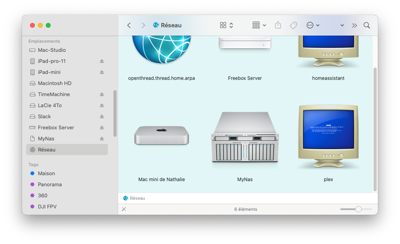Click the blue Maison tag

point(46,174)
